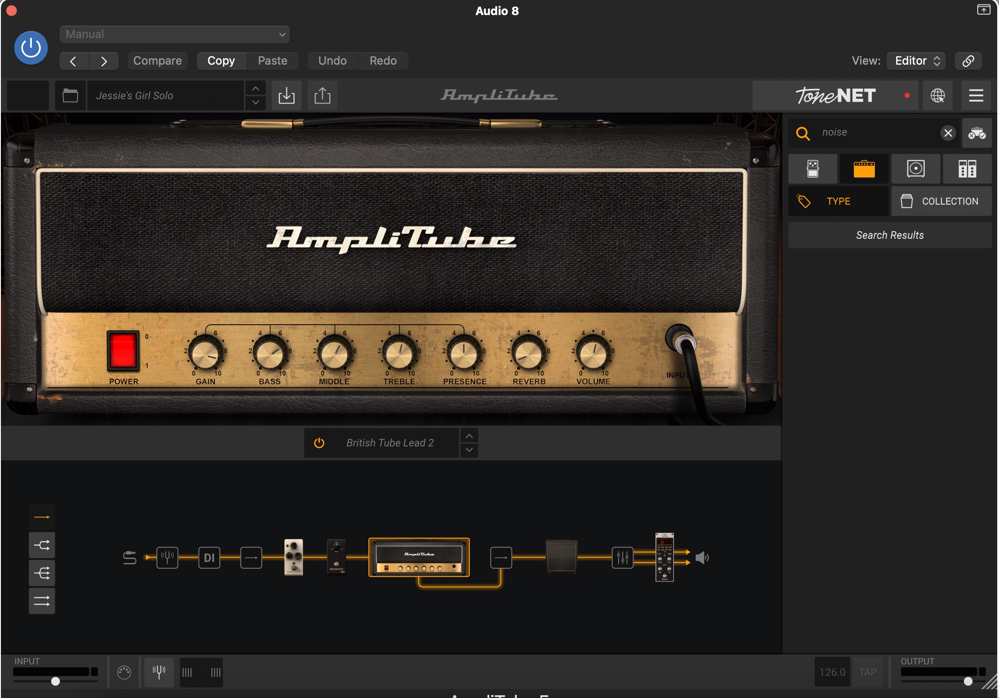This screenshot has height=698, width=999.
Task: Switch to COLLECTION filter tab
Action: tap(941, 201)
